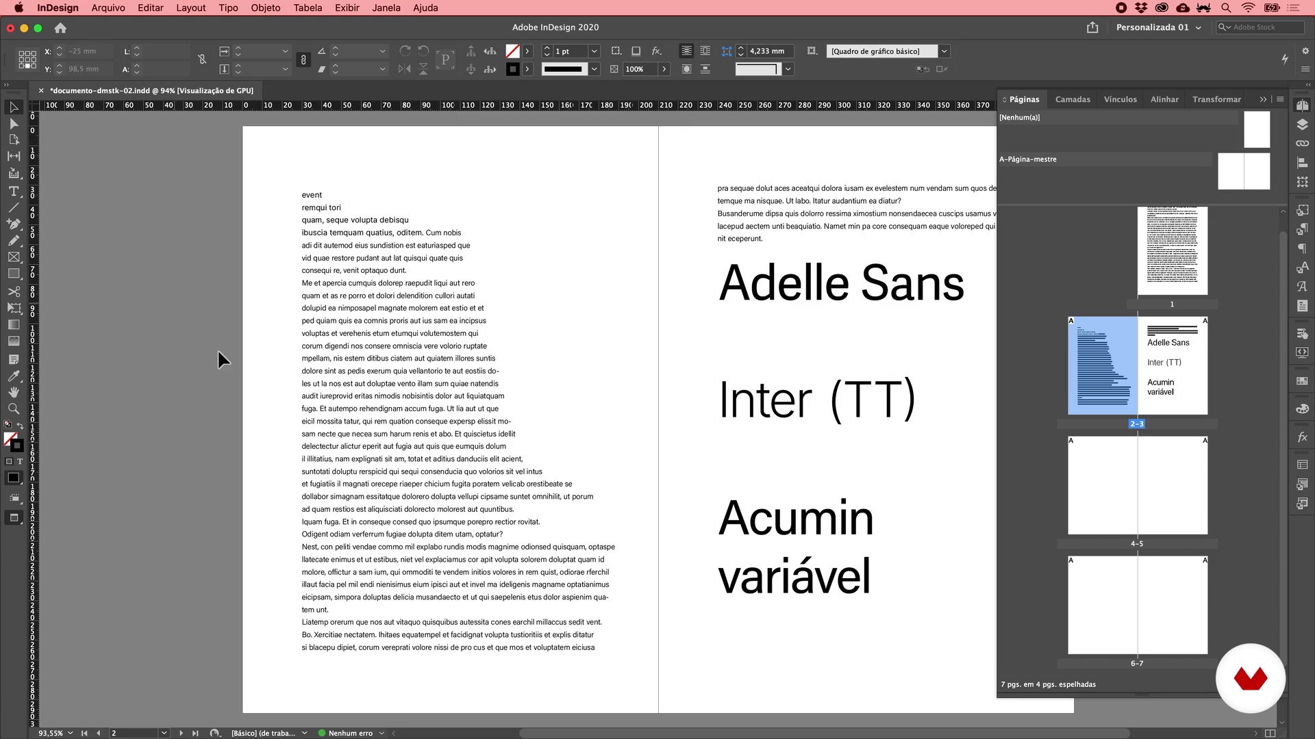This screenshot has width=1315, height=739.
Task: Select the Type tool
Action: (x=14, y=192)
